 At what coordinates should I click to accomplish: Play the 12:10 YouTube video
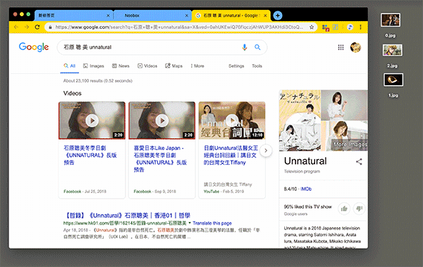point(232,120)
